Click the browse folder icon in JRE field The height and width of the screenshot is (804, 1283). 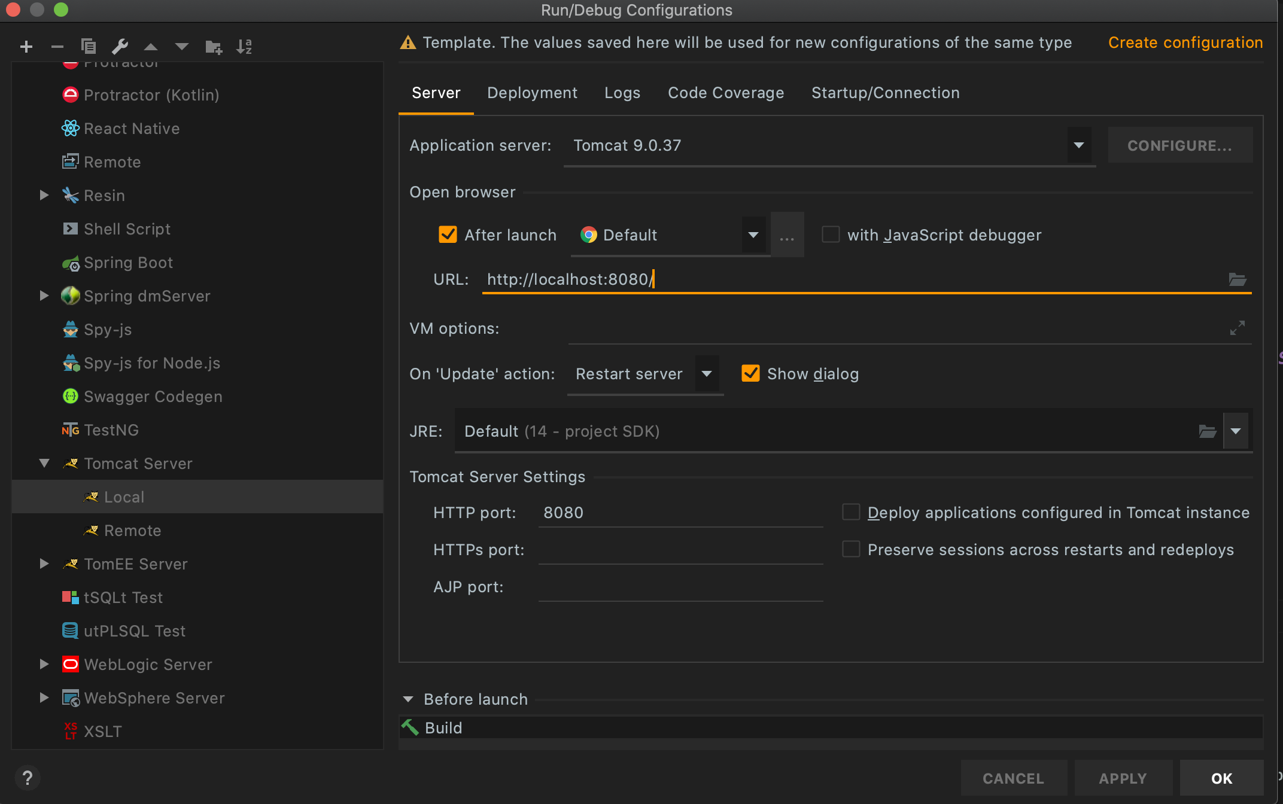point(1208,431)
